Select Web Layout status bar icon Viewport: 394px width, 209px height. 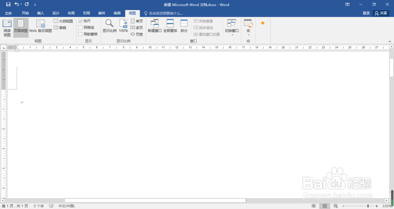coord(336,206)
